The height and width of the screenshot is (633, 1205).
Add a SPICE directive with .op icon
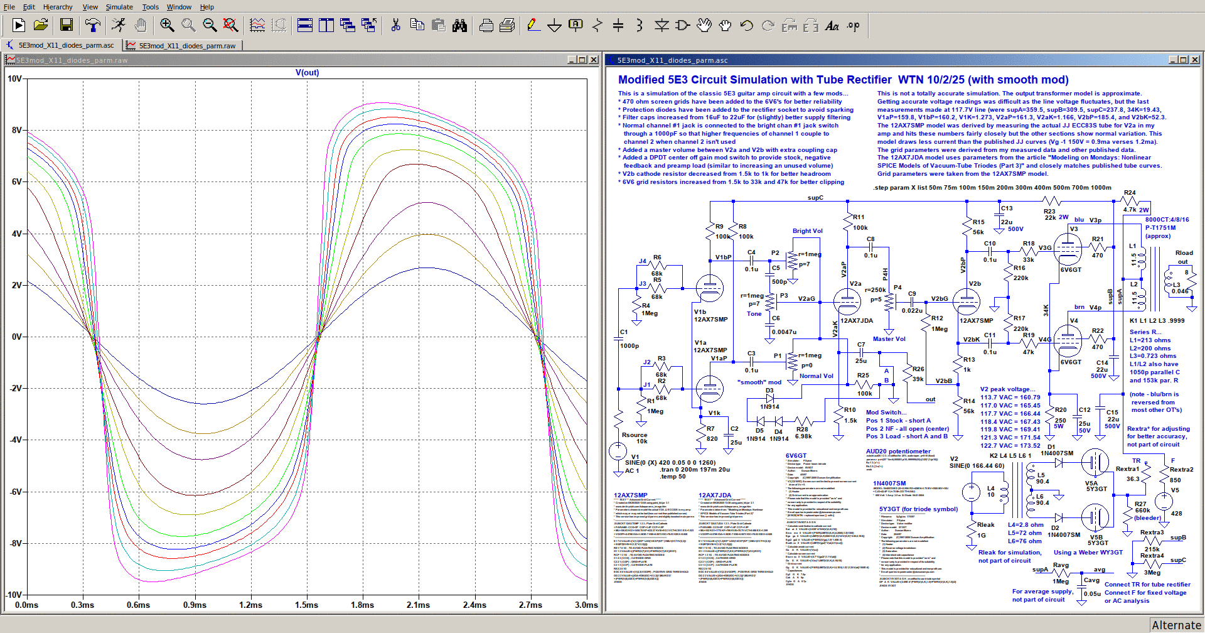[854, 25]
